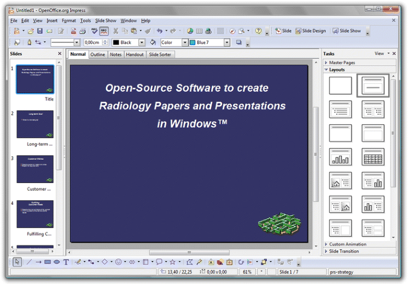Click the Rotate icon in drawing toolbar
The image size is (408, 284).
click(x=241, y=262)
